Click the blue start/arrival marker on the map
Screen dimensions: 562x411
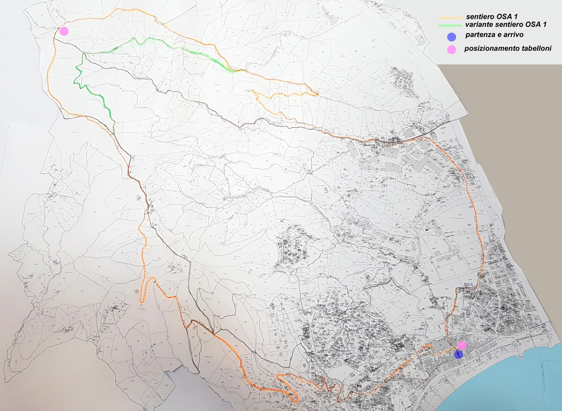458,354
